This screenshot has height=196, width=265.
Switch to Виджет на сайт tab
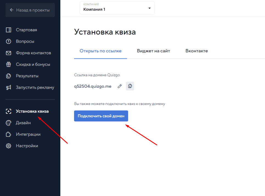(153, 51)
